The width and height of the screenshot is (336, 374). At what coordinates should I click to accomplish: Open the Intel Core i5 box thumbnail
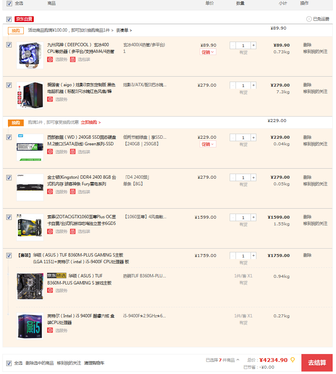[30, 326]
